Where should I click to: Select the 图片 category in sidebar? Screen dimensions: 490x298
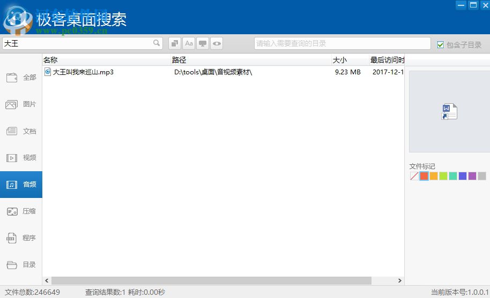(x=21, y=104)
